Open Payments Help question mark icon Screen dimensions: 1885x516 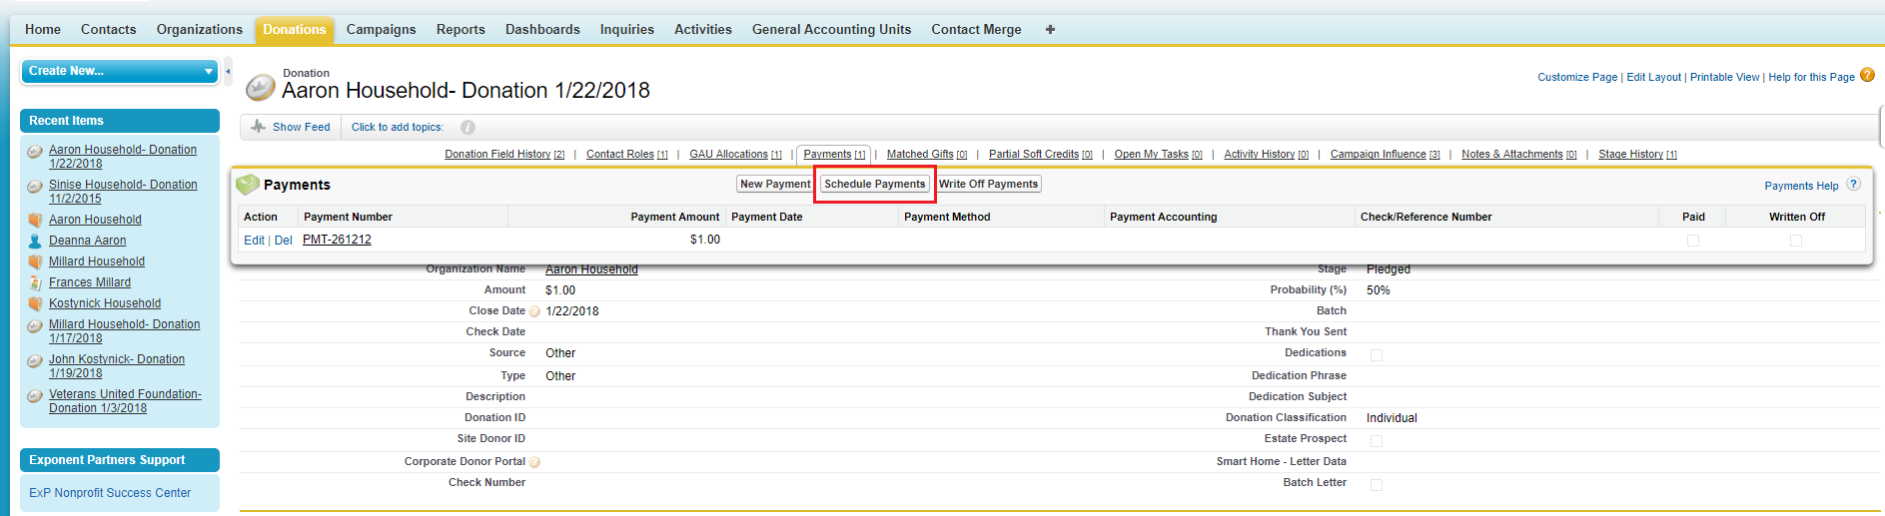tap(1853, 185)
